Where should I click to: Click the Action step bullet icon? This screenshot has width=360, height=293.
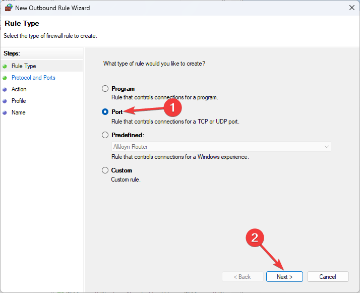[5, 89]
